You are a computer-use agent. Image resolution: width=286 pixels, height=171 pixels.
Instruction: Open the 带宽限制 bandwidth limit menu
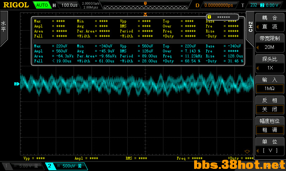pos(270,38)
